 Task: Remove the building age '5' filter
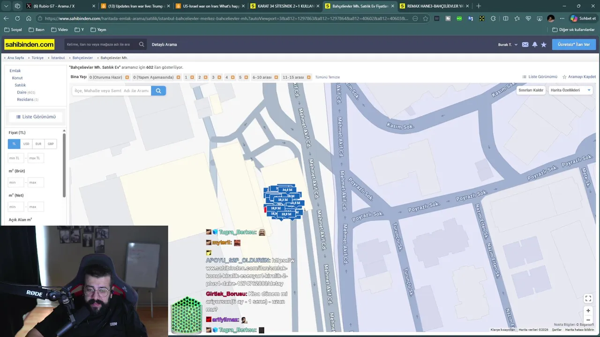tap(246, 77)
